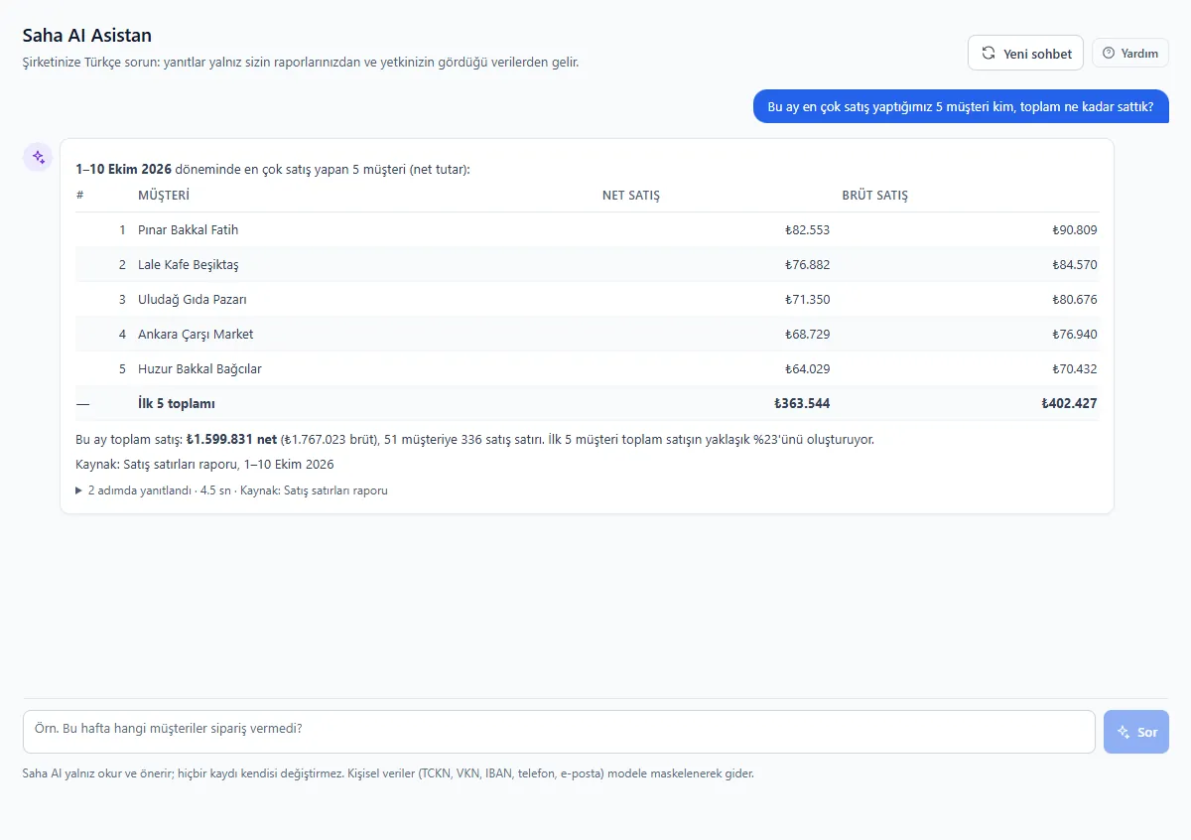This screenshot has height=840, width=1191.
Task: Click gross sales value ₺84.570
Action: pos(1075,265)
